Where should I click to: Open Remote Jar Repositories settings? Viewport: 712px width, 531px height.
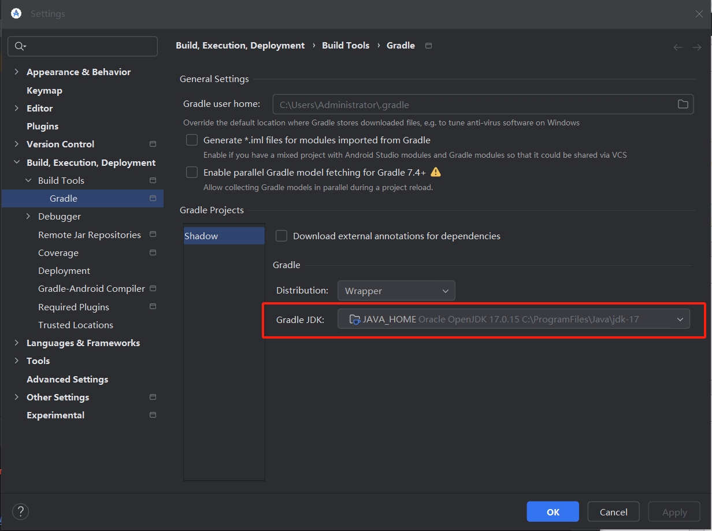tap(90, 235)
